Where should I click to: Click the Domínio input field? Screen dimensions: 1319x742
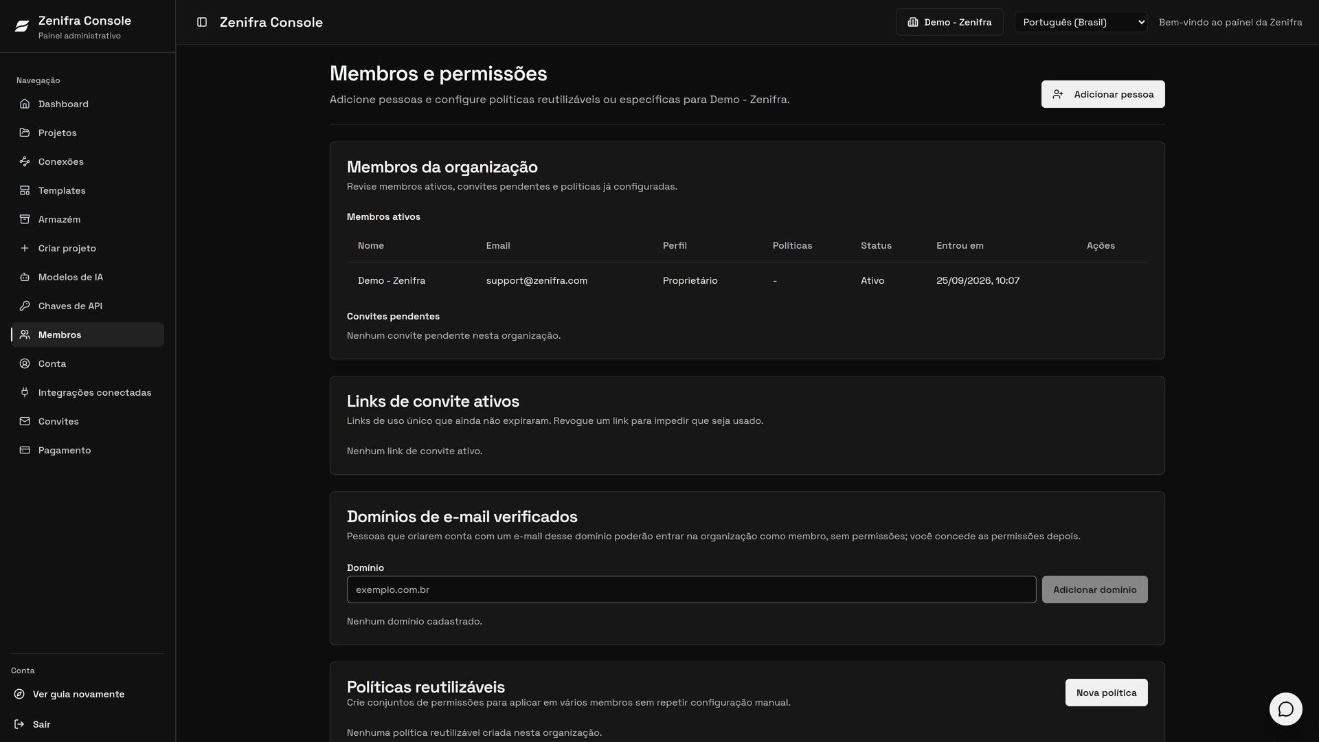click(691, 589)
